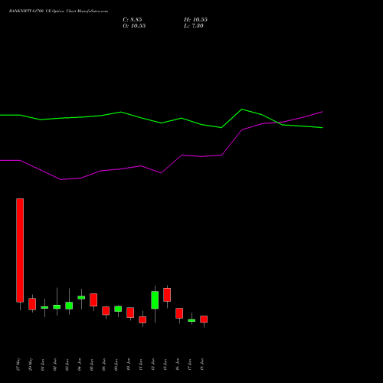
Task: Click the red candle for 11 Jun
Action: tap(142, 319)
